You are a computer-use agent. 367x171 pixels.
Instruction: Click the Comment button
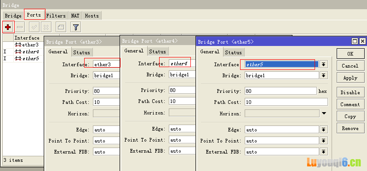click(350, 104)
